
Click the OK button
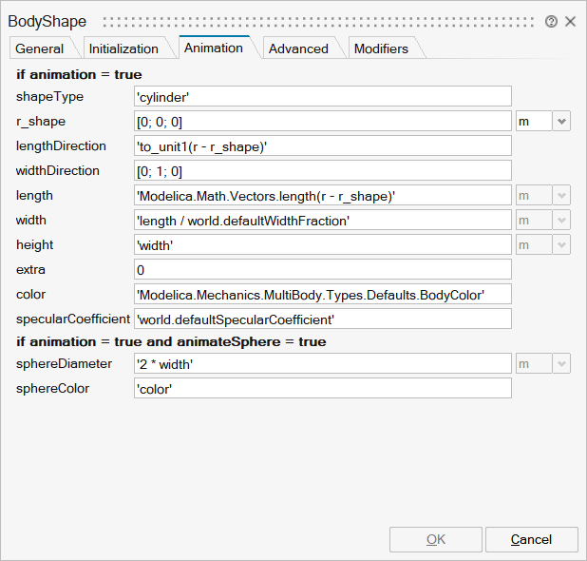coord(436,539)
